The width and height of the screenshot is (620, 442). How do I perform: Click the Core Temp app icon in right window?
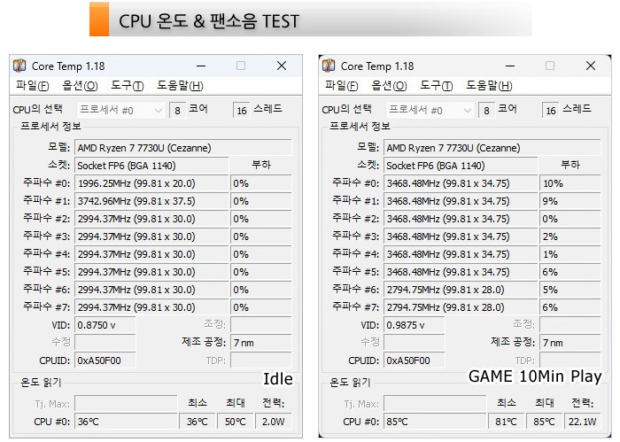click(329, 66)
